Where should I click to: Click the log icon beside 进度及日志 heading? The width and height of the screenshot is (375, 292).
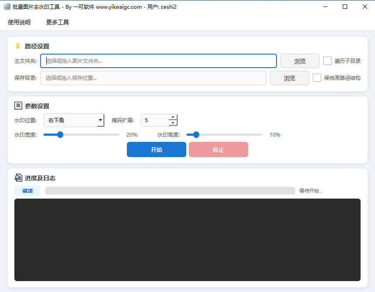pyautogui.click(x=18, y=177)
